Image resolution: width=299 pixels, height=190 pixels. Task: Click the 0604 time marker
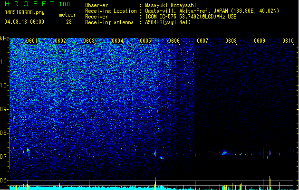117,41
